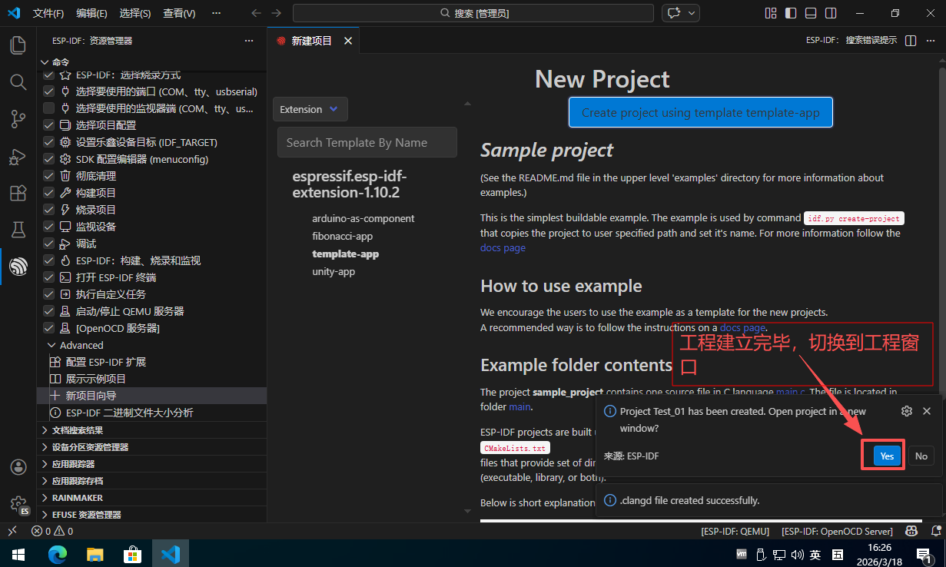The width and height of the screenshot is (946, 567).
Task: Collapse the 命令 section
Action: [151, 62]
